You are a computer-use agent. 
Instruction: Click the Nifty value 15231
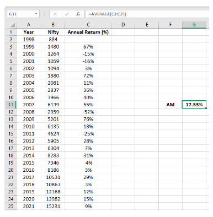click(x=53, y=206)
